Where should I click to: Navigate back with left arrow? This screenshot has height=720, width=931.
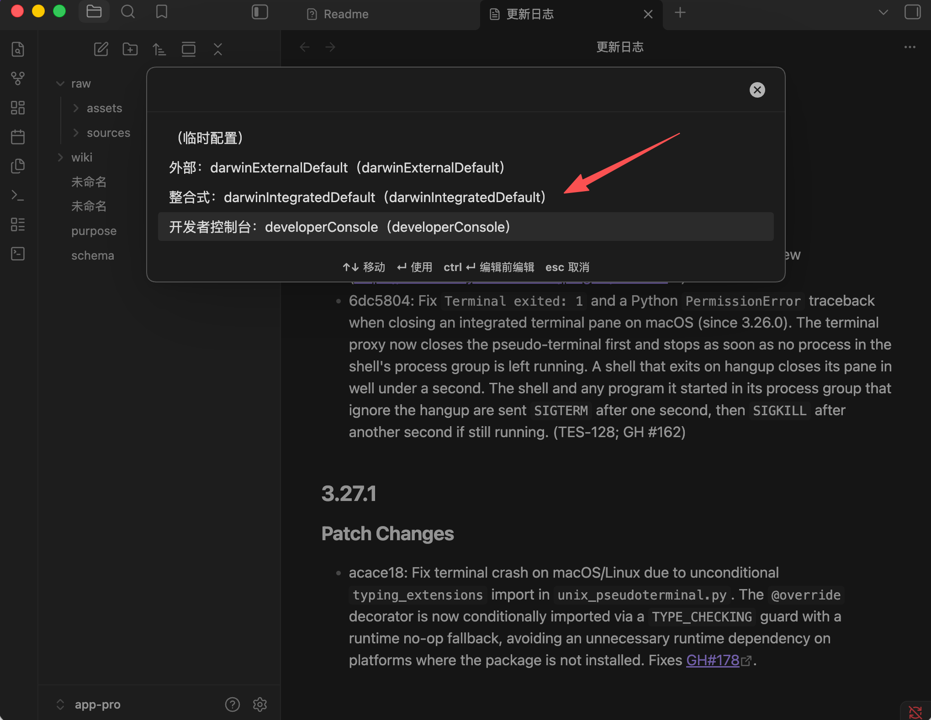pyautogui.click(x=305, y=47)
